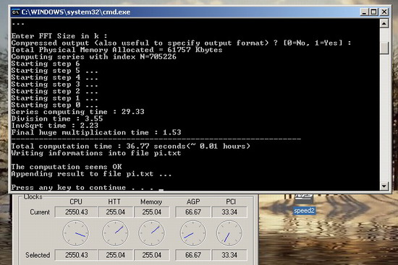Click the PCI clock gauge dial
The image size is (398, 265).
[229, 233]
